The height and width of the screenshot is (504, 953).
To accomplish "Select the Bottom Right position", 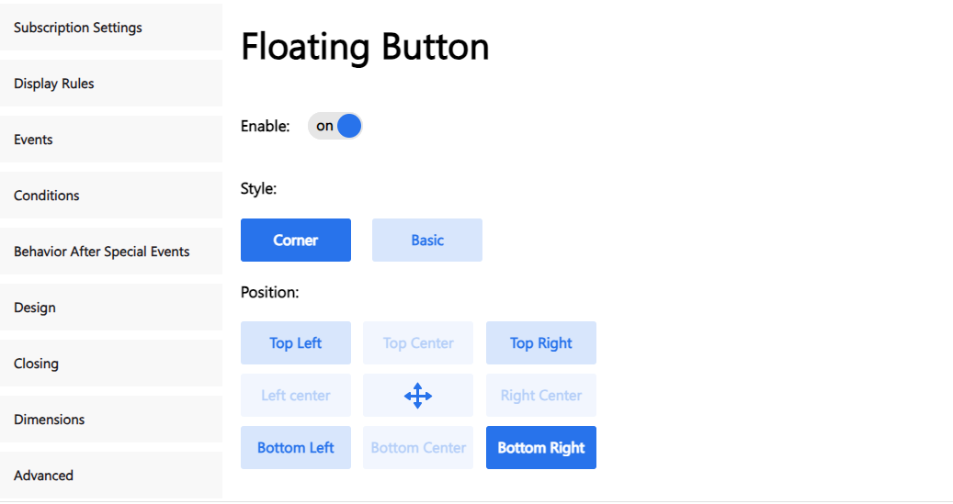I will (x=541, y=447).
